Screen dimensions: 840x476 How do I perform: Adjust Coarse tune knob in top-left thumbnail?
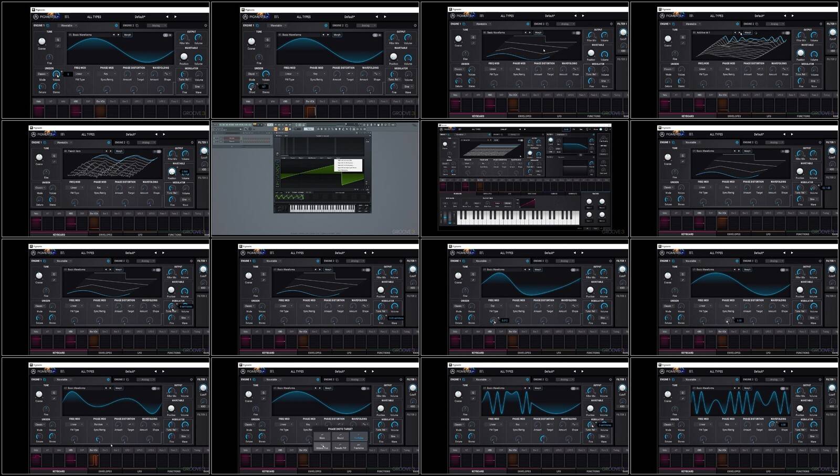pyautogui.click(x=42, y=41)
